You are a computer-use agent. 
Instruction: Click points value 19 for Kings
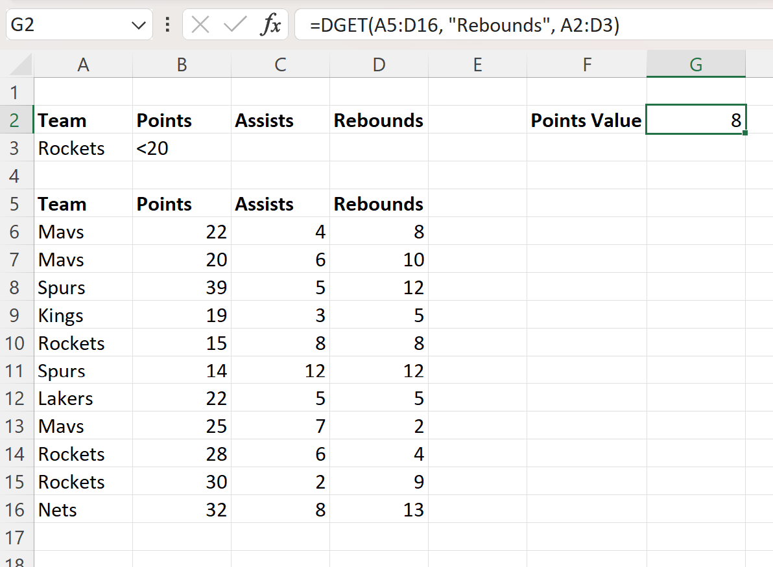tap(182, 316)
